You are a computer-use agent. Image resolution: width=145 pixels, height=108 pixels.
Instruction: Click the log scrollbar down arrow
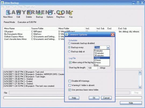[140, 87]
